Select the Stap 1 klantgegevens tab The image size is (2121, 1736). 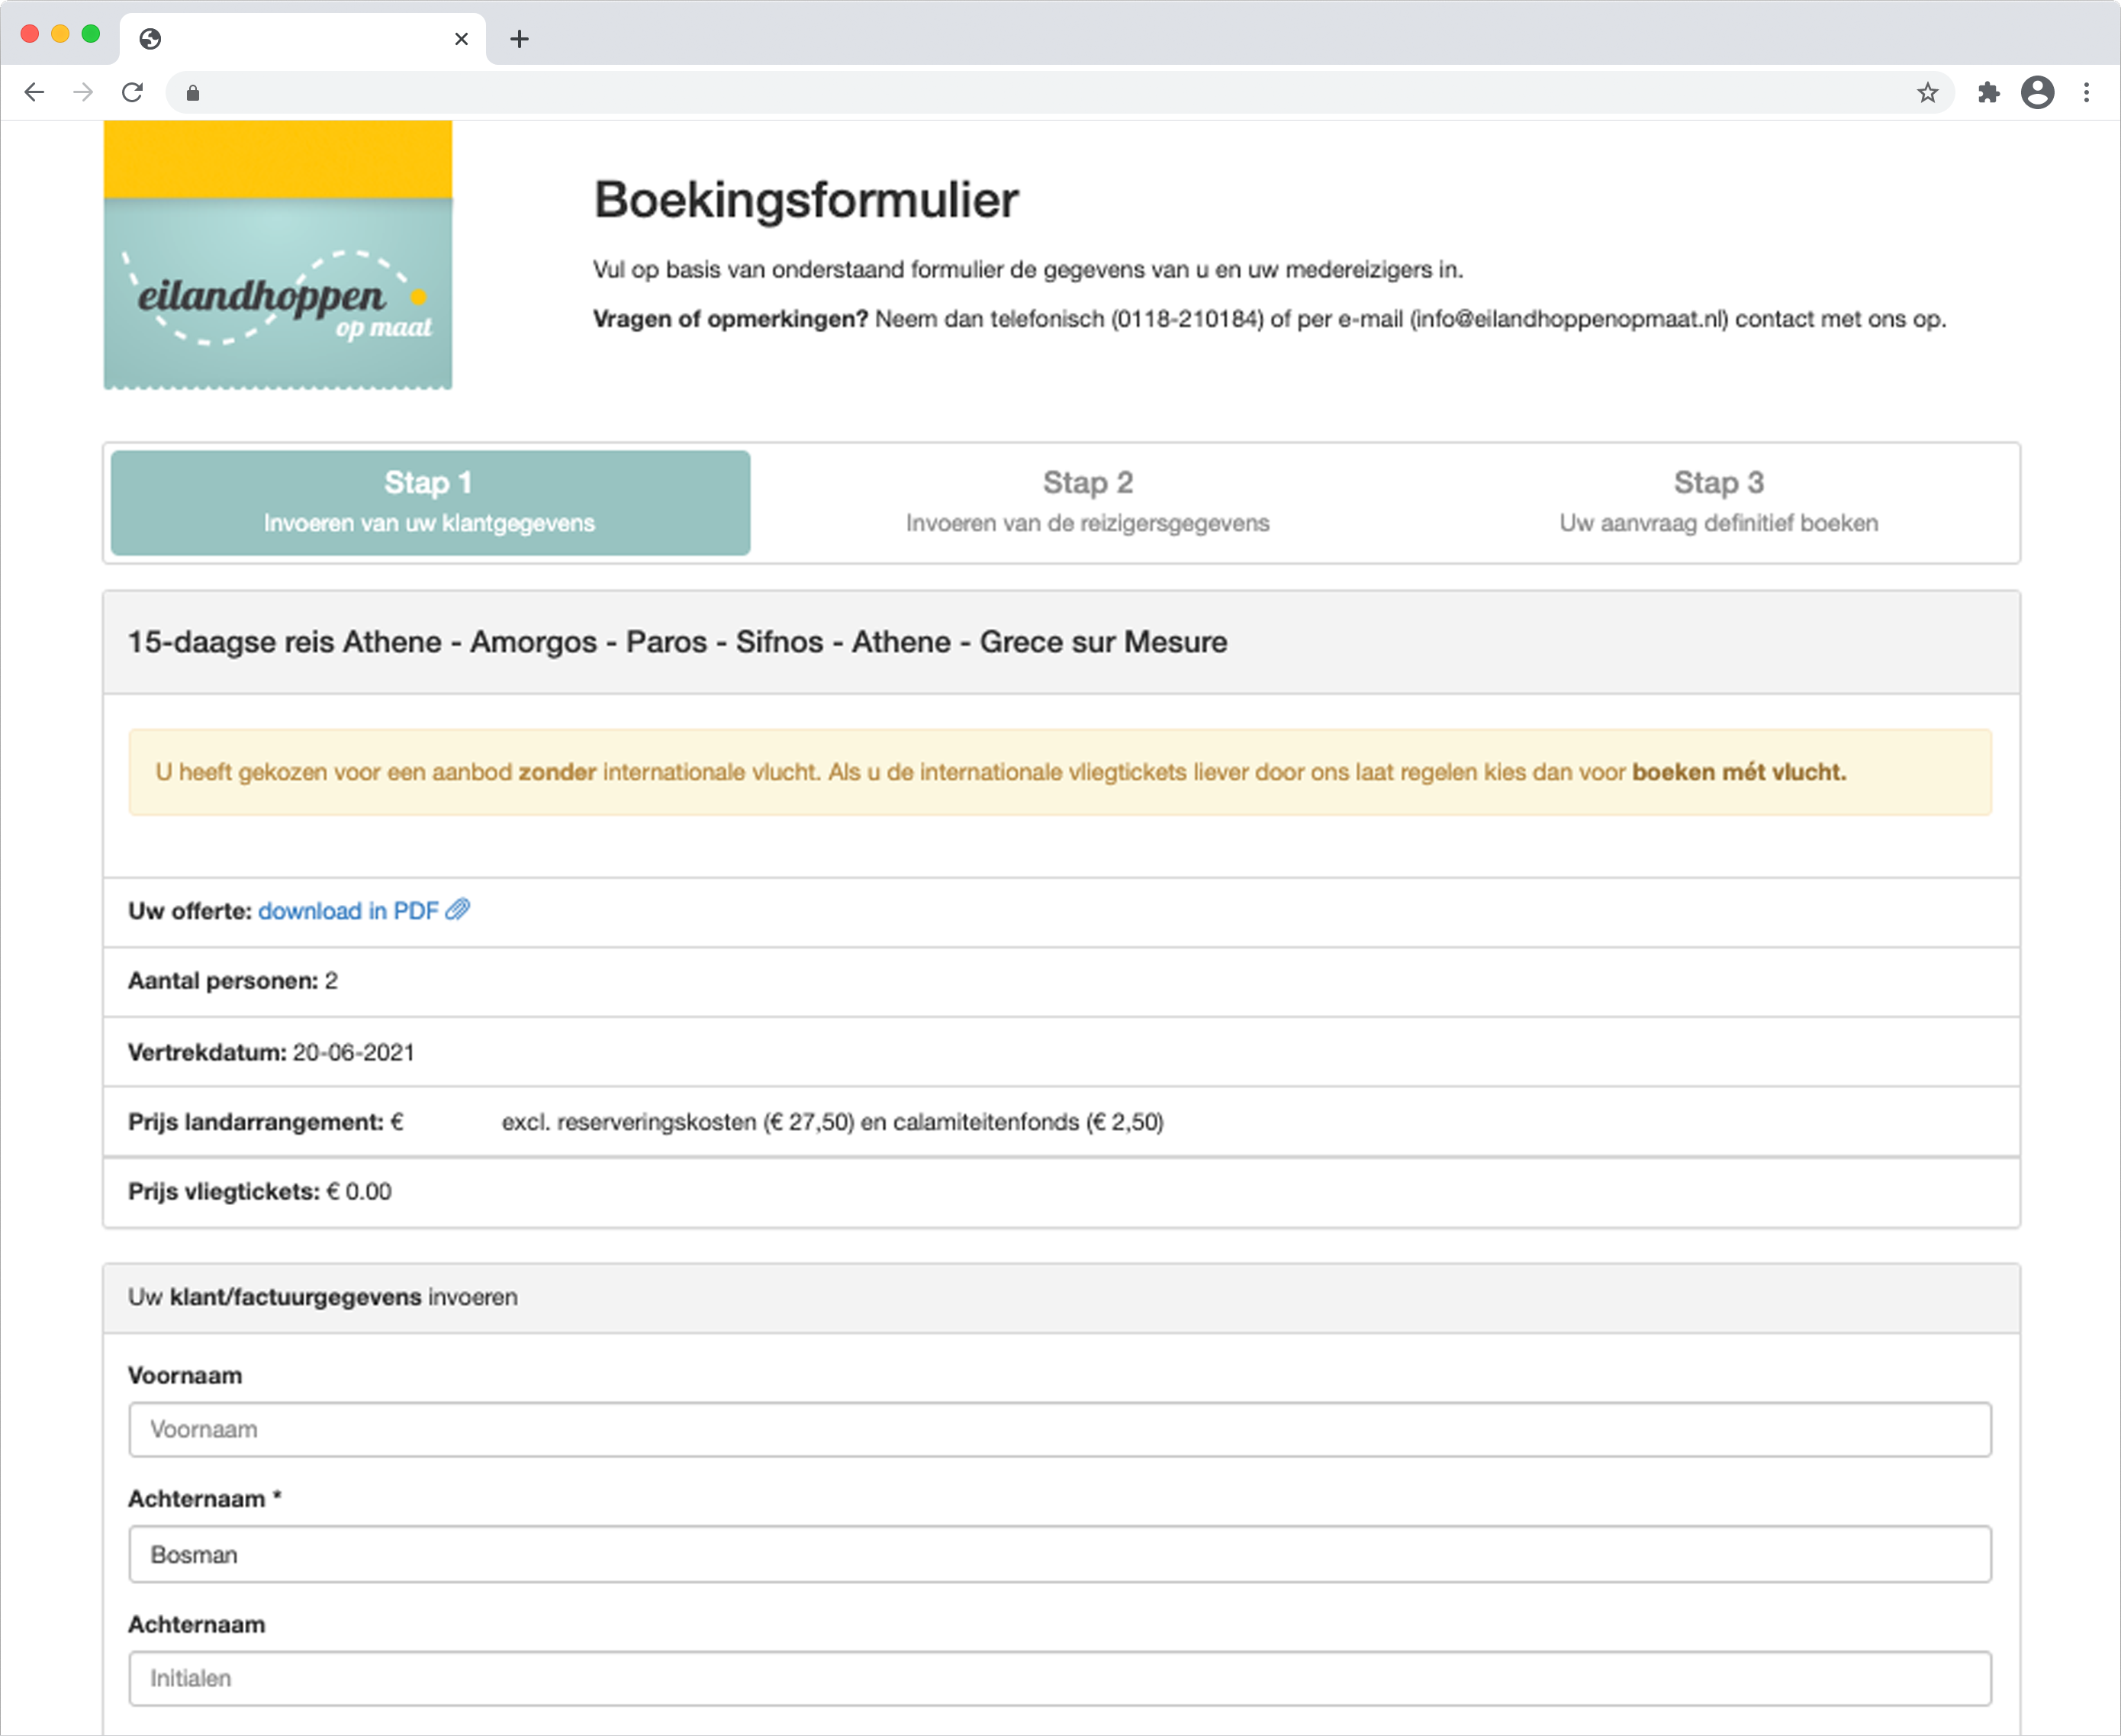click(430, 502)
